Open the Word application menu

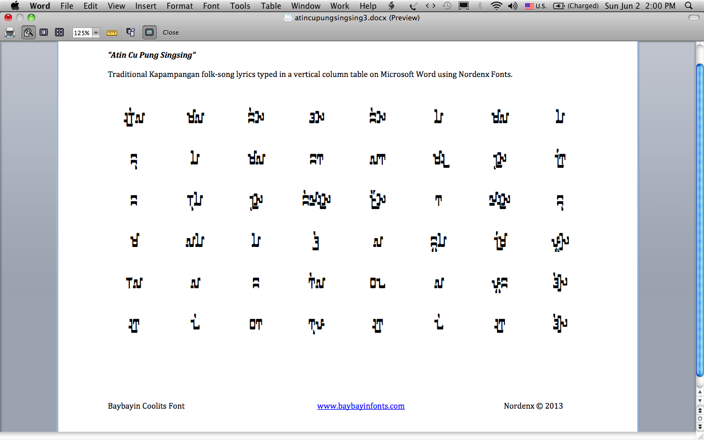40,6
